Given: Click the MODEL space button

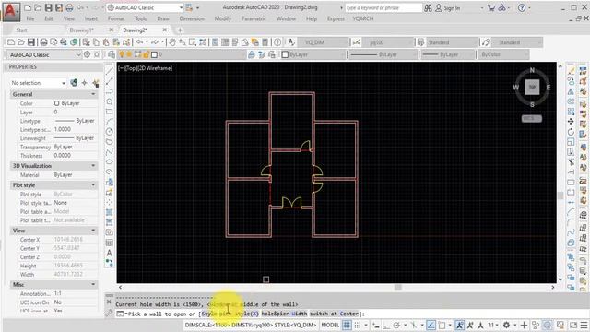Looking at the screenshot, I should click(330, 325).
